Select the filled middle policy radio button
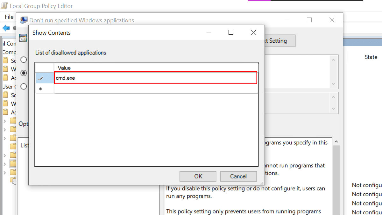382x215 pixels. click(24, 73)
